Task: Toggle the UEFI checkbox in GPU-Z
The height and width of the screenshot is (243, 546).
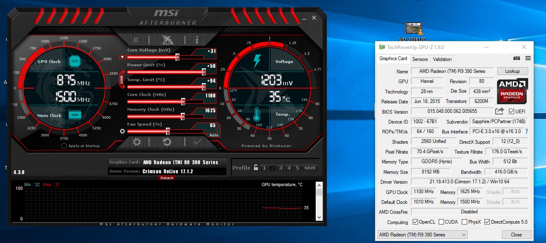Action: 512,112
